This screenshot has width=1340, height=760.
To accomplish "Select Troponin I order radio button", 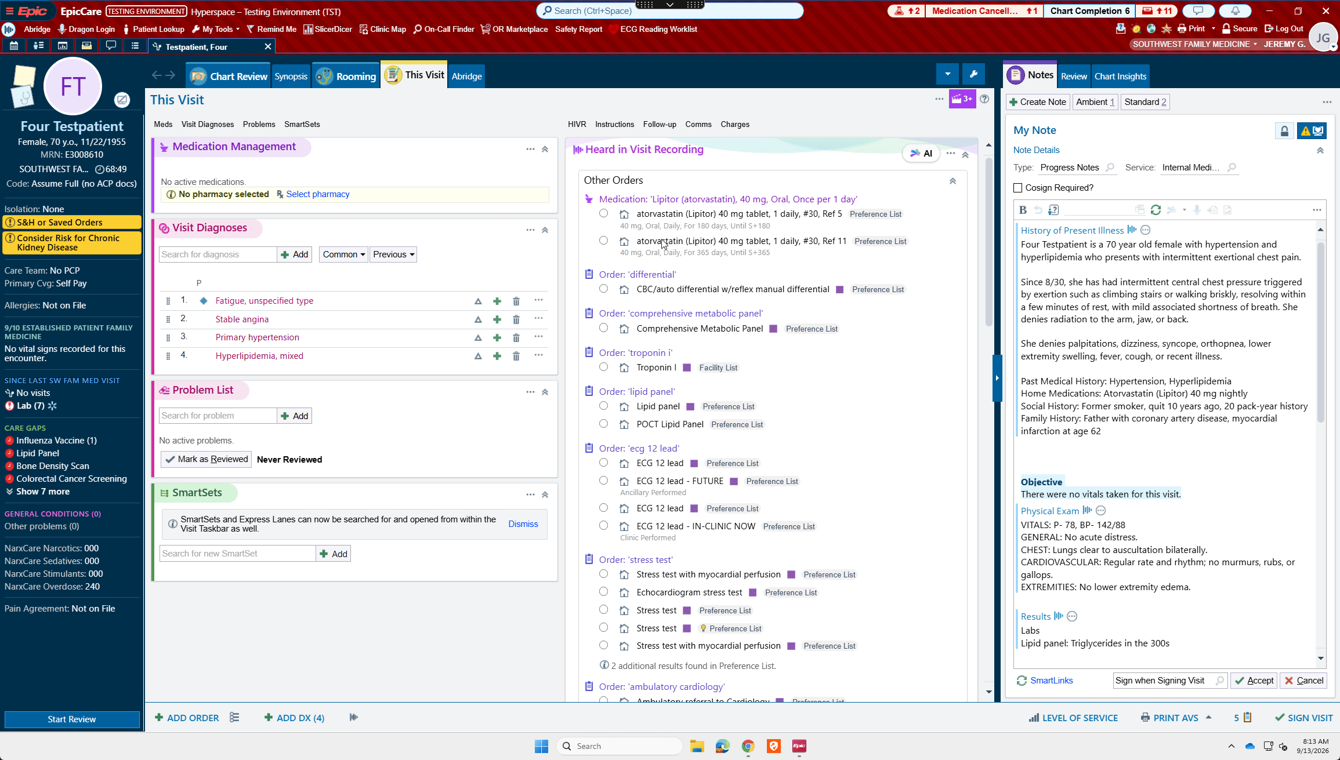I will pyautogui.click(x=603, y=367).
